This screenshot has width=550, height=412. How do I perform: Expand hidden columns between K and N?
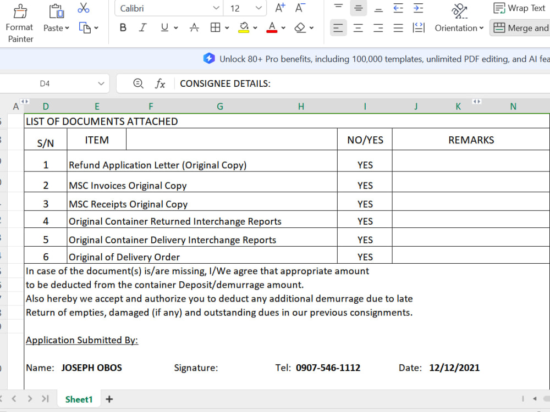click(476, 101)
